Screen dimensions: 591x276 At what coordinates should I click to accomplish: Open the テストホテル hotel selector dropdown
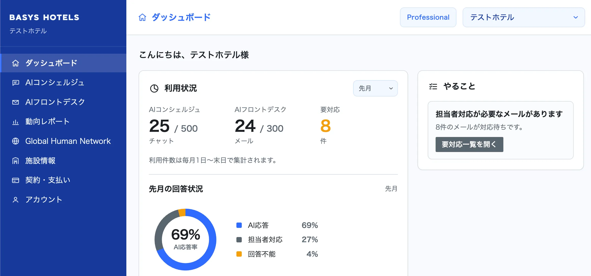(x=523, y=17)
